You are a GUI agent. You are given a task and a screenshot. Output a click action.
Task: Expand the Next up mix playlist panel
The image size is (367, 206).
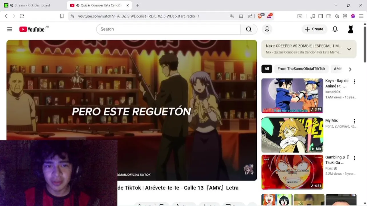pyautogui.click(x=349, y=49)
